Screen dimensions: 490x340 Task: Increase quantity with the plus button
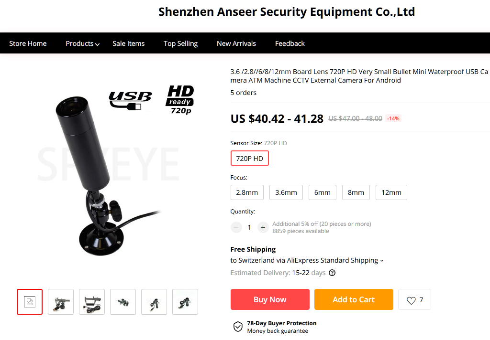click(263, 227)
